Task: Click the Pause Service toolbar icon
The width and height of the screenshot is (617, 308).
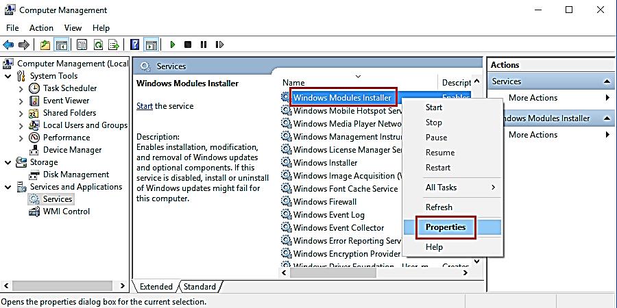Action: pyautogui.click(x=204, y=44)
